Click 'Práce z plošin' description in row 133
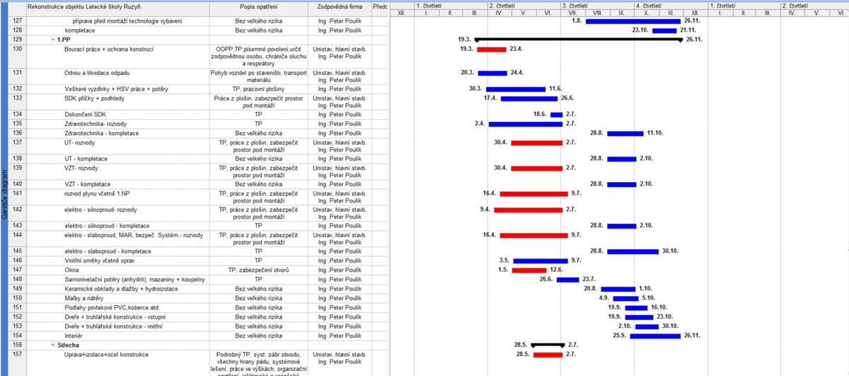This screenshot has width=849, height=376. 258,102
